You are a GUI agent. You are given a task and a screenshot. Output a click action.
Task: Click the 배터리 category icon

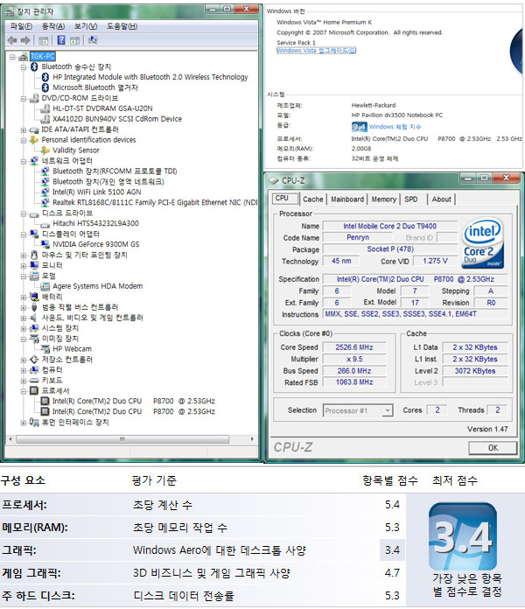[34, 297]
